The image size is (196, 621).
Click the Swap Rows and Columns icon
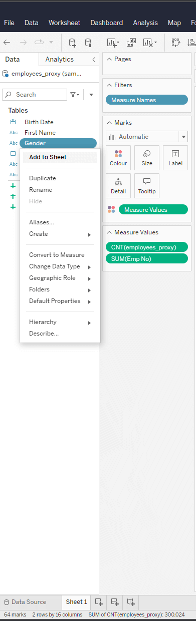tap(176, 43)
